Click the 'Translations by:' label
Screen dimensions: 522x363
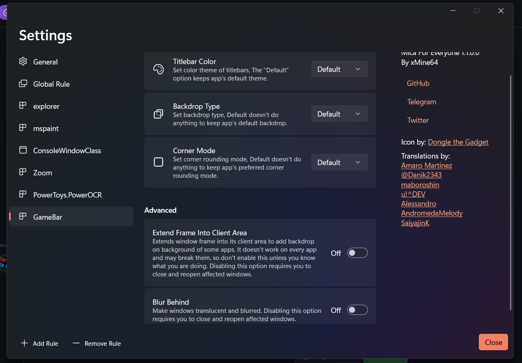[x=425, y=156]
